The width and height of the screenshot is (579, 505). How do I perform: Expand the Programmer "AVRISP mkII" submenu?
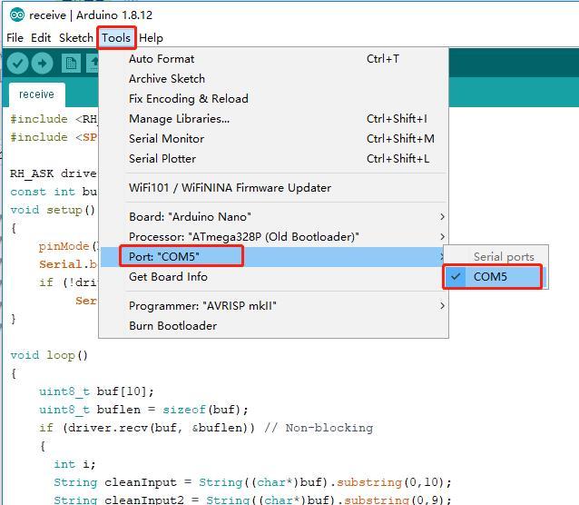tap(273, 306)
